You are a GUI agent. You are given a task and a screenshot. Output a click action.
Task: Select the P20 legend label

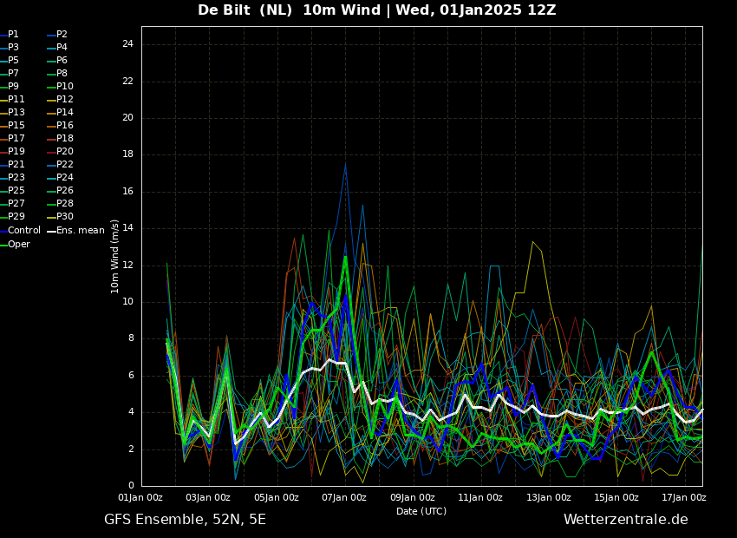tap(65, 152)
